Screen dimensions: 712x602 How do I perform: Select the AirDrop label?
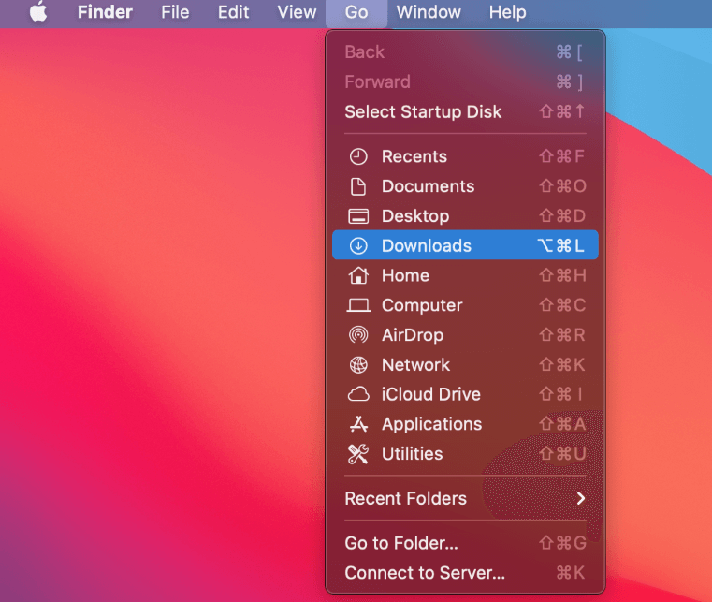point(413,335)
